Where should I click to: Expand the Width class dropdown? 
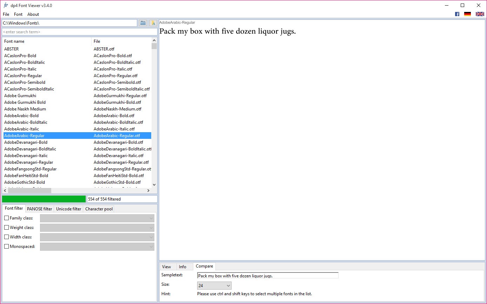pos(97,237)
